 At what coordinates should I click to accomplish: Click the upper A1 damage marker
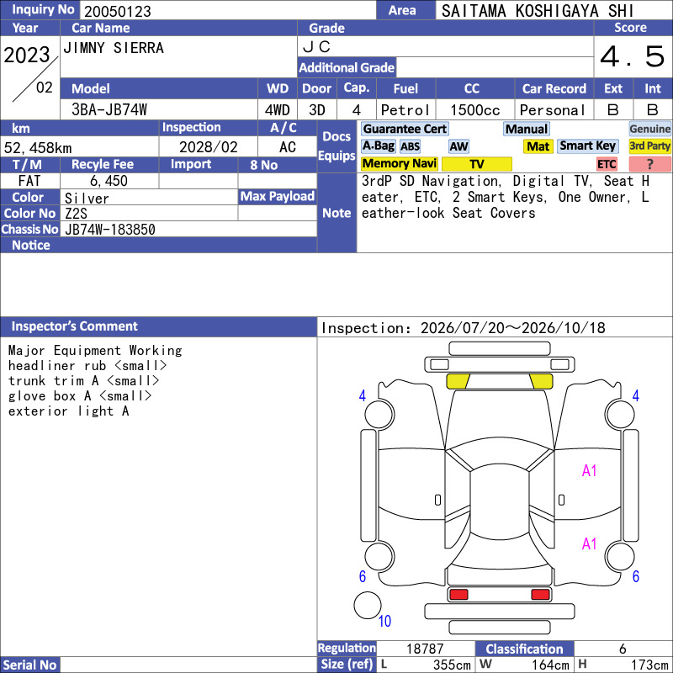pyautogui.click(x=590, y=471)
